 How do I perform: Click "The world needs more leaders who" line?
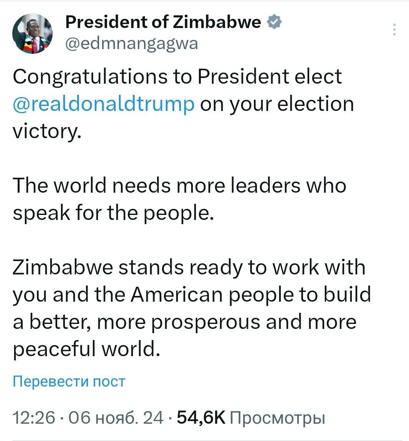pyautogui.click(x=179, y=186)
